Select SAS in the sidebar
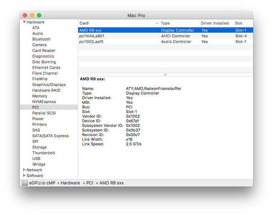The image size is (273, 215). point(36,130)
